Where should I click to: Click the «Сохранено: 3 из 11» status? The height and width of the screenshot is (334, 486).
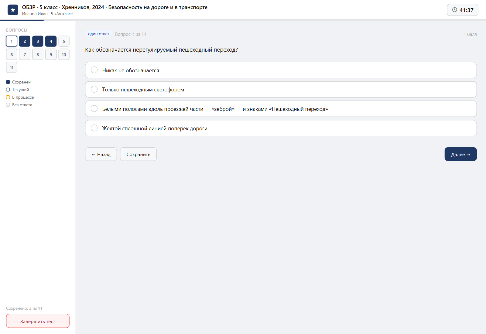click(x=24, y=308)
